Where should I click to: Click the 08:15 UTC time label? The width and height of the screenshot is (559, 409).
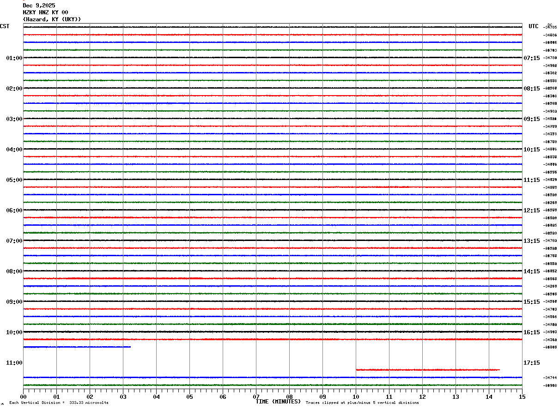coord(532,89)
